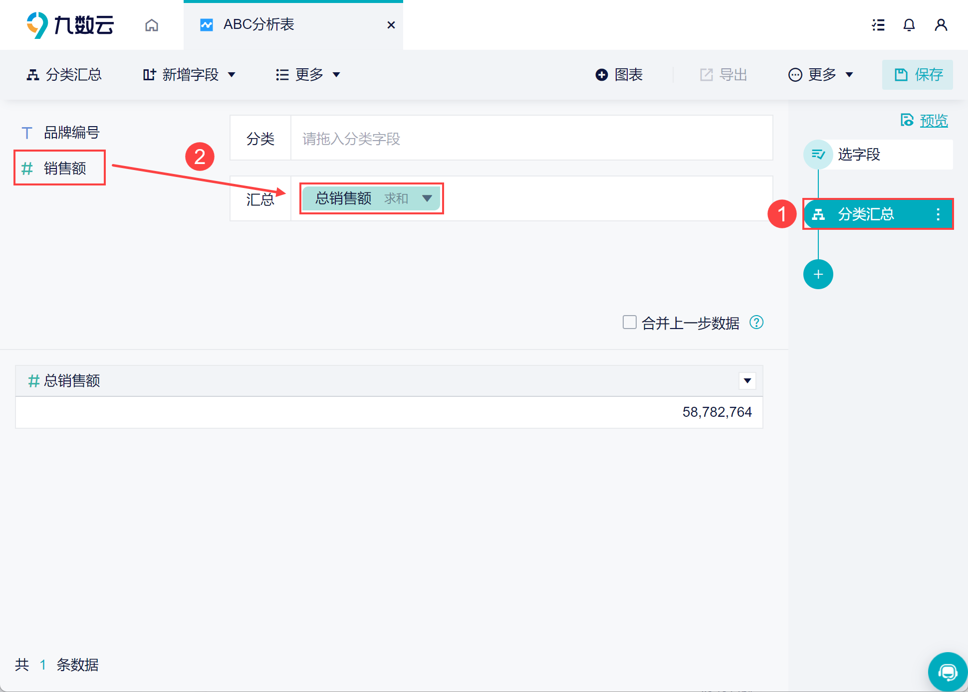The width and height of the screenshot is (968, 692).
Task: Open 总销售额 求和 aggregation dropdown
Action: click(427, 198)
